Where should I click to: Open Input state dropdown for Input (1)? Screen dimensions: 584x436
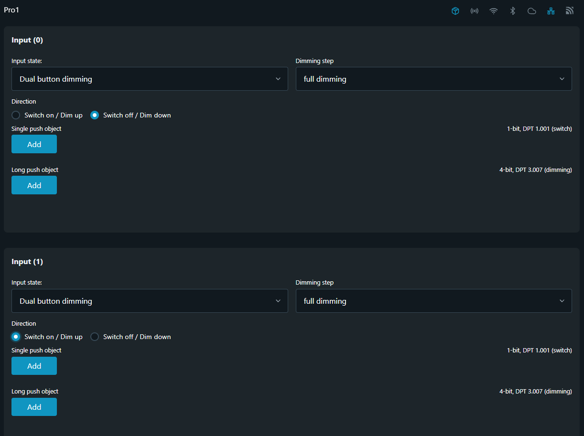click(x=150, y=301)
